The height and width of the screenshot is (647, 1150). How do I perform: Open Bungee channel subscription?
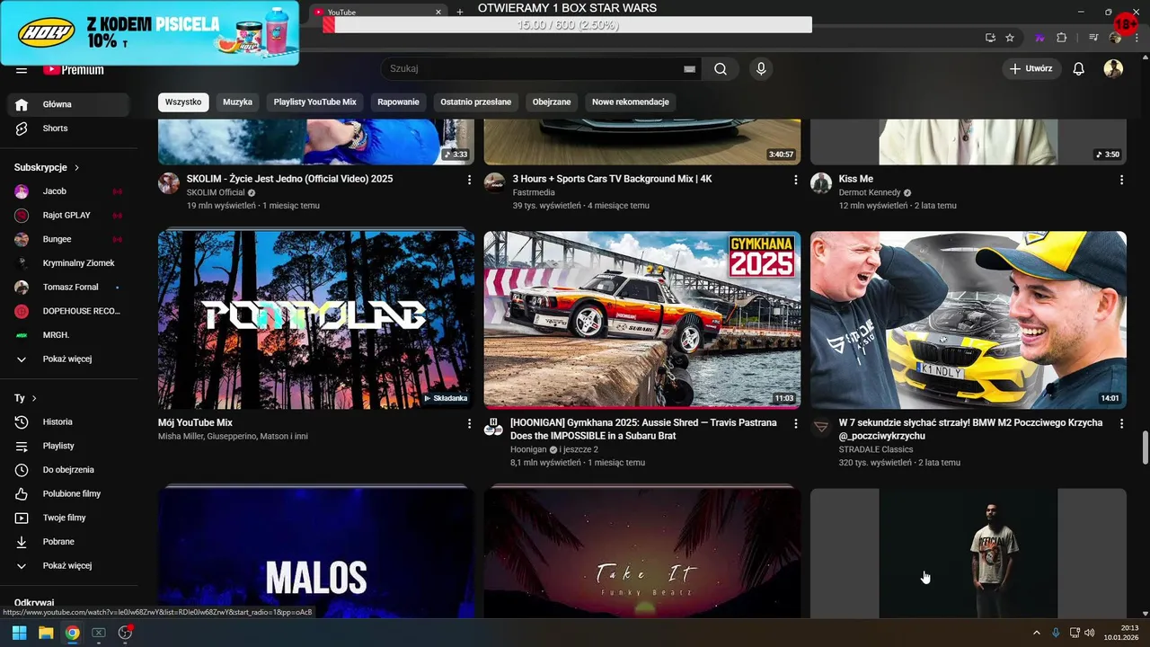pos(68,239)
